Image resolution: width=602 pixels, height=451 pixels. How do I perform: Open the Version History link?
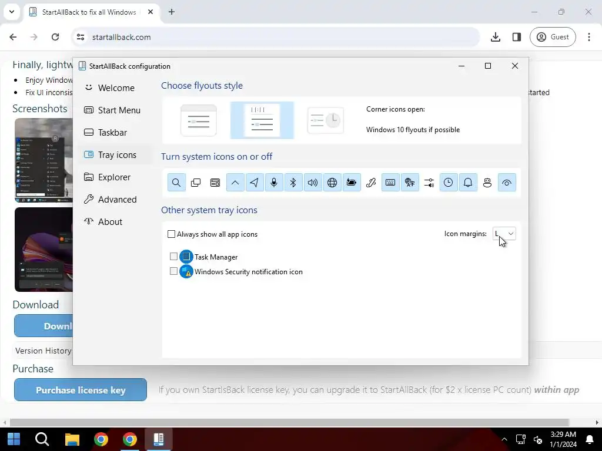click(x=44, y=351)
